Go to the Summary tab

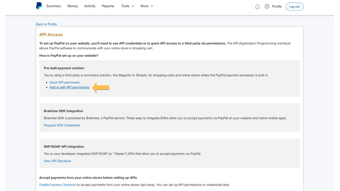pyautogui.click(x=54, y=6)
